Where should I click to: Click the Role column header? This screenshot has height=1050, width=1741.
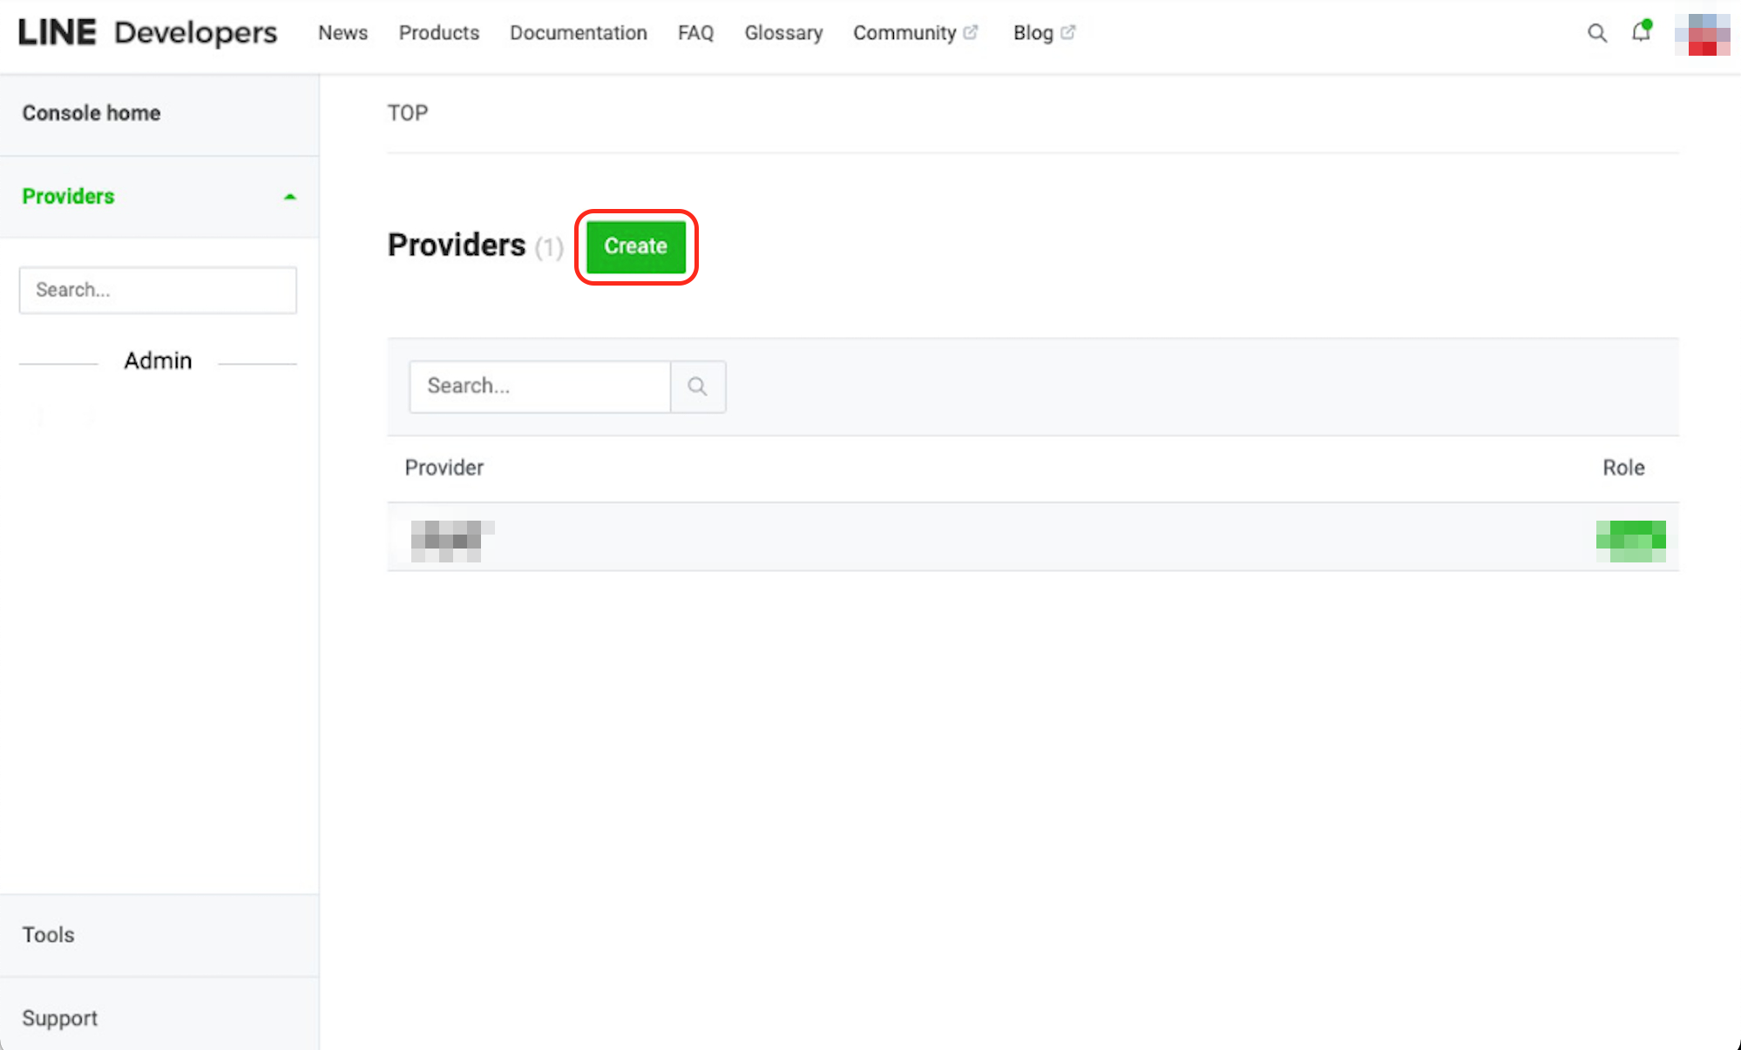click(x=1623, y=468)
